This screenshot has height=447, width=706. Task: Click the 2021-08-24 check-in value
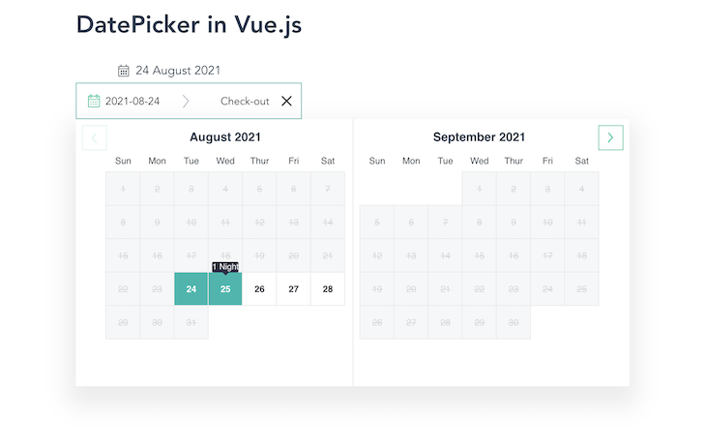[x=132, y=102]
